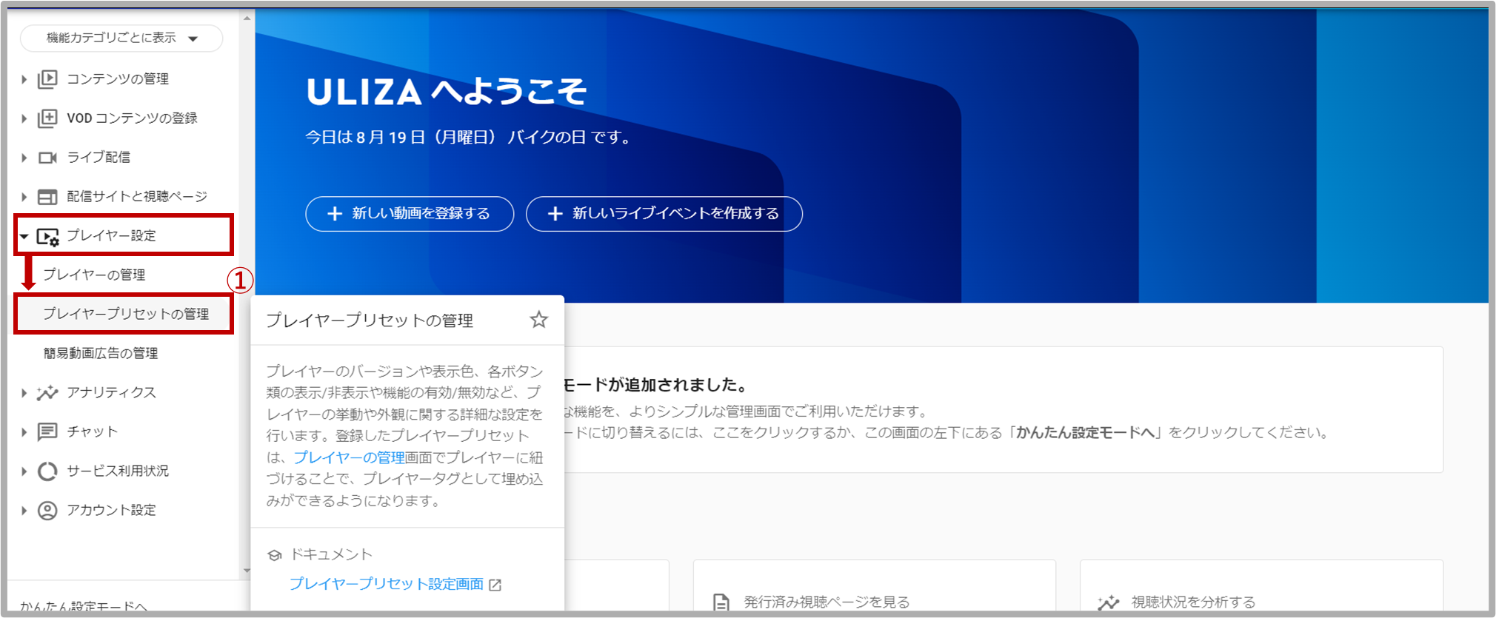Expand the VOD コンテンツの登録 arrow
The width and height of the screenshot is (1496, 618).
pyautogui.click(x=24, y=118)
